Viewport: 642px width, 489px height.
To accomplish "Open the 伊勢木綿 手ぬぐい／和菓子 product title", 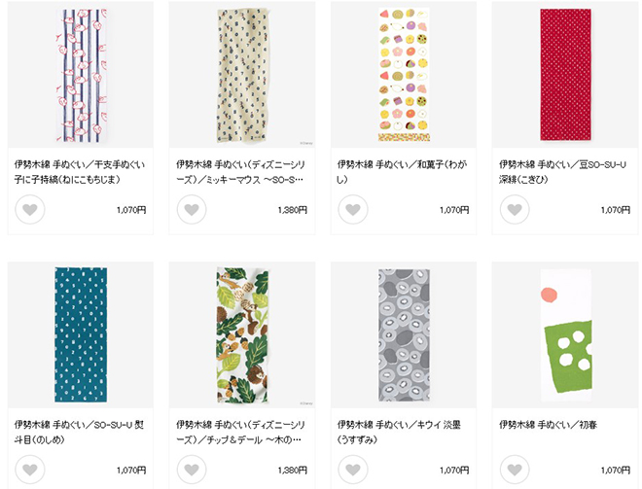I will click(402, 172).
